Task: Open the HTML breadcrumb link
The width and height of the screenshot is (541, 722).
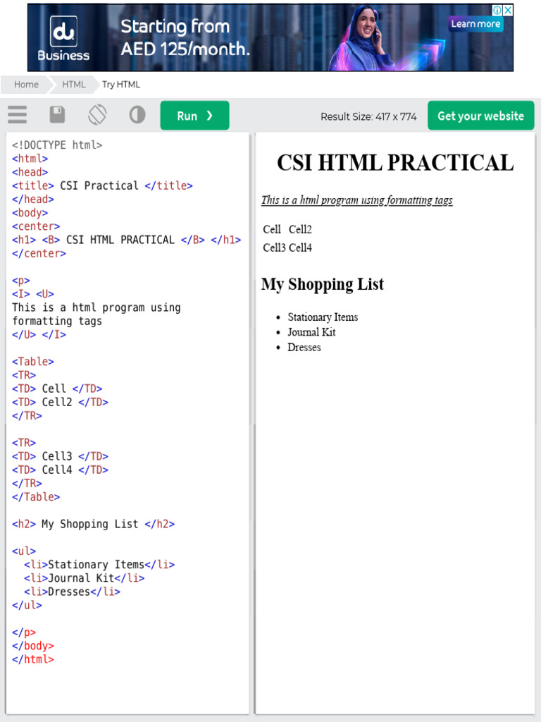Action: point(73,85)
